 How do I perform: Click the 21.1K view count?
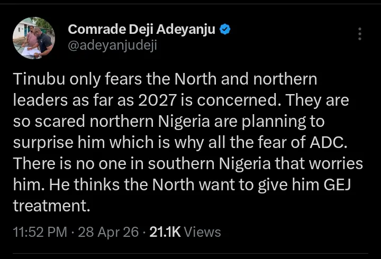[x=166, y=232]
